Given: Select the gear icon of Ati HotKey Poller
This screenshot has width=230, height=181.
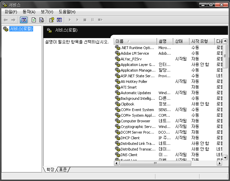Looking at the screenshot, I should pos(118,81).
